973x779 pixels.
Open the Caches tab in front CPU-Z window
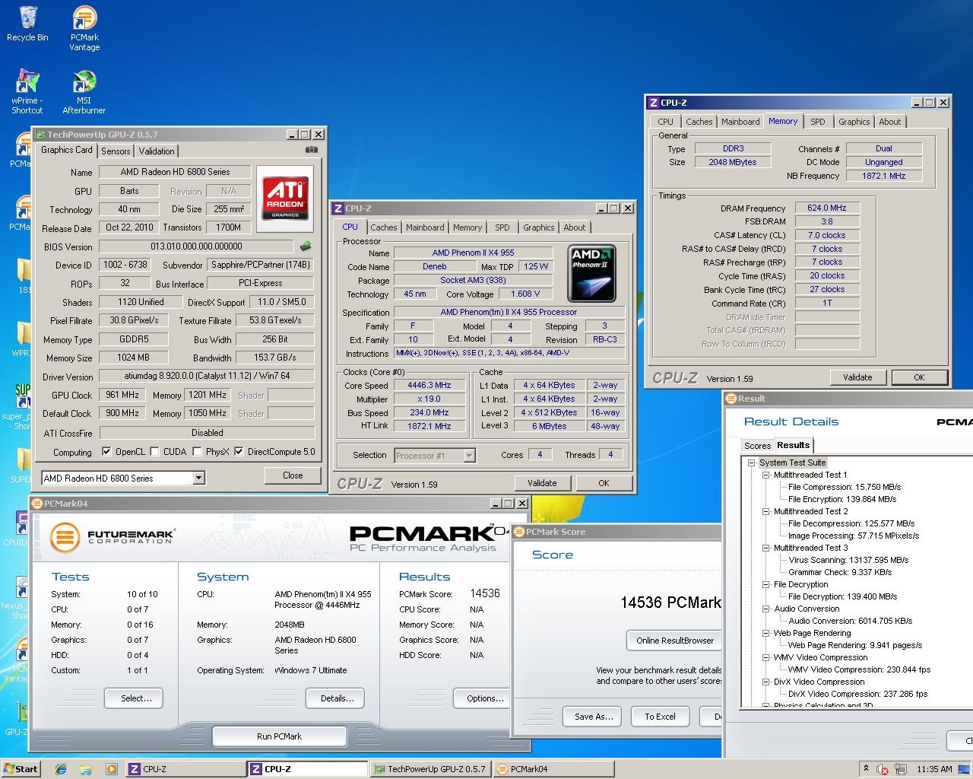click(384, 227)
